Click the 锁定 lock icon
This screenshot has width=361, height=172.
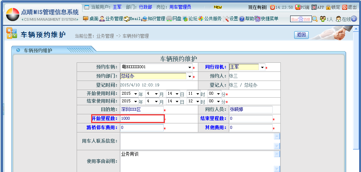point(333,7)
